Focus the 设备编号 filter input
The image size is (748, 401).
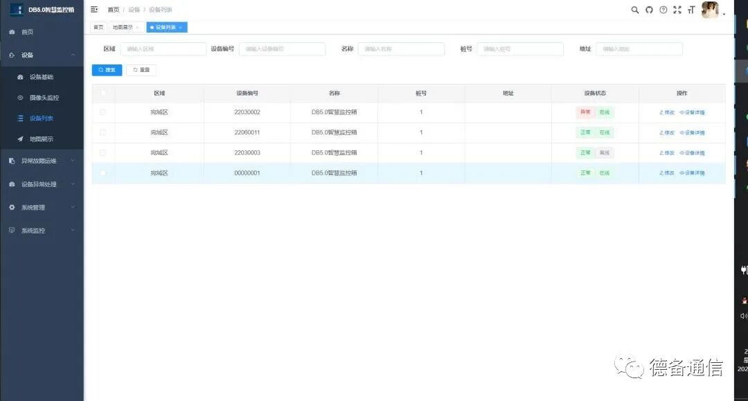pyautogui.click(x=283, y=49)
